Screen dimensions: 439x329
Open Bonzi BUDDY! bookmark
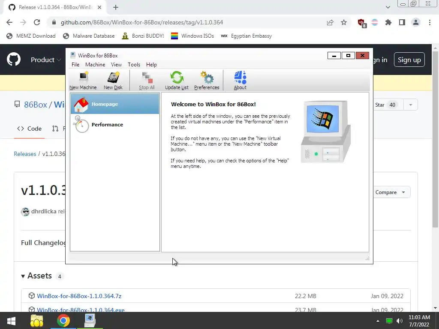click(x=143, y=36)
